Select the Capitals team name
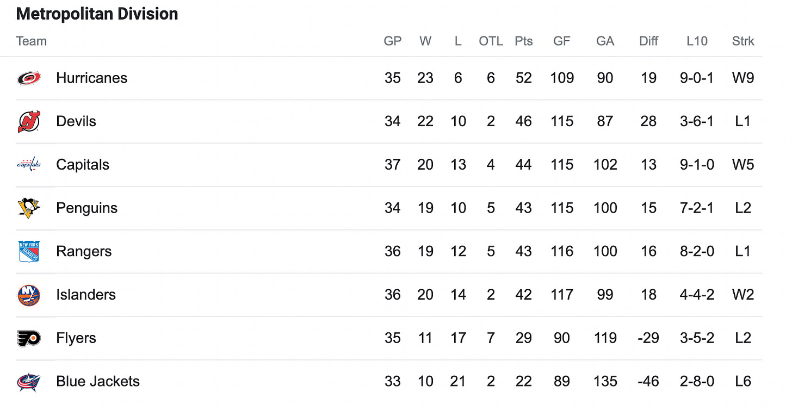This screenshot has height=410, width=792. click(x=83, y=165)
